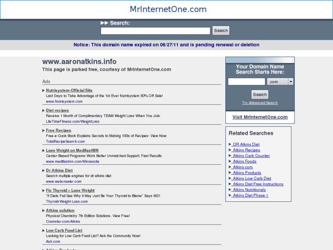Open the Fix Thyroid = Lose Weight ad
This screenshot has width=333, height=250.
pyautogui.click(x=70, y=190)
